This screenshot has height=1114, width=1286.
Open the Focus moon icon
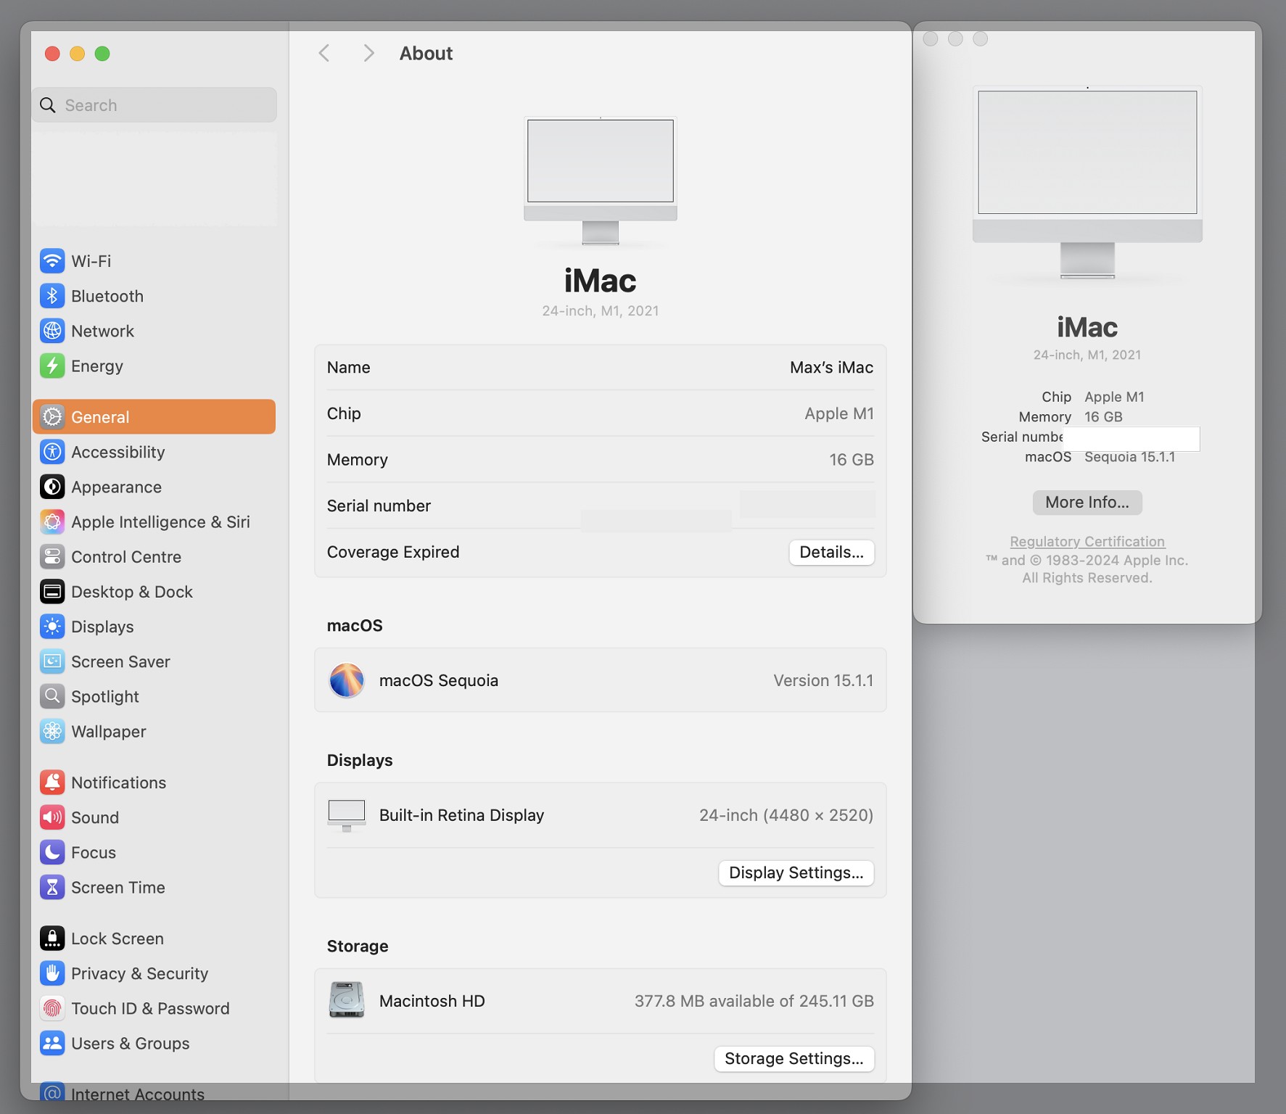52,852
